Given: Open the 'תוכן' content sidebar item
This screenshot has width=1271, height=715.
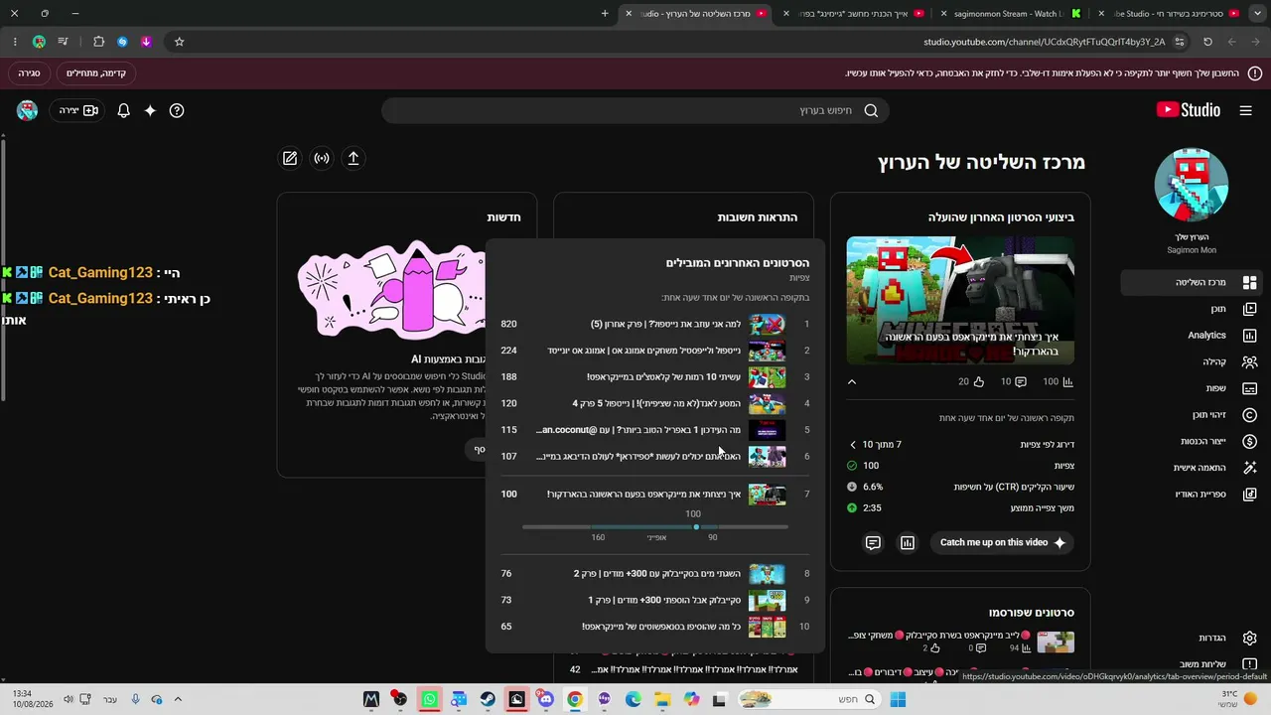Looking at the screenshot, I should [1191, 309].
